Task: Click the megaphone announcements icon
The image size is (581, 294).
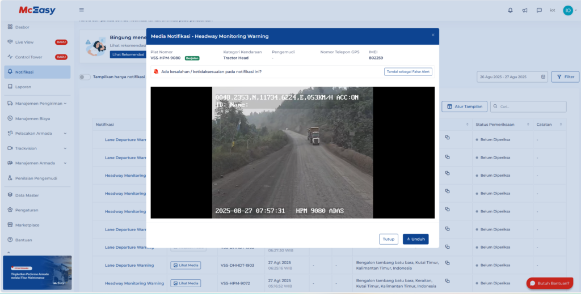Action: coord(525,10)
